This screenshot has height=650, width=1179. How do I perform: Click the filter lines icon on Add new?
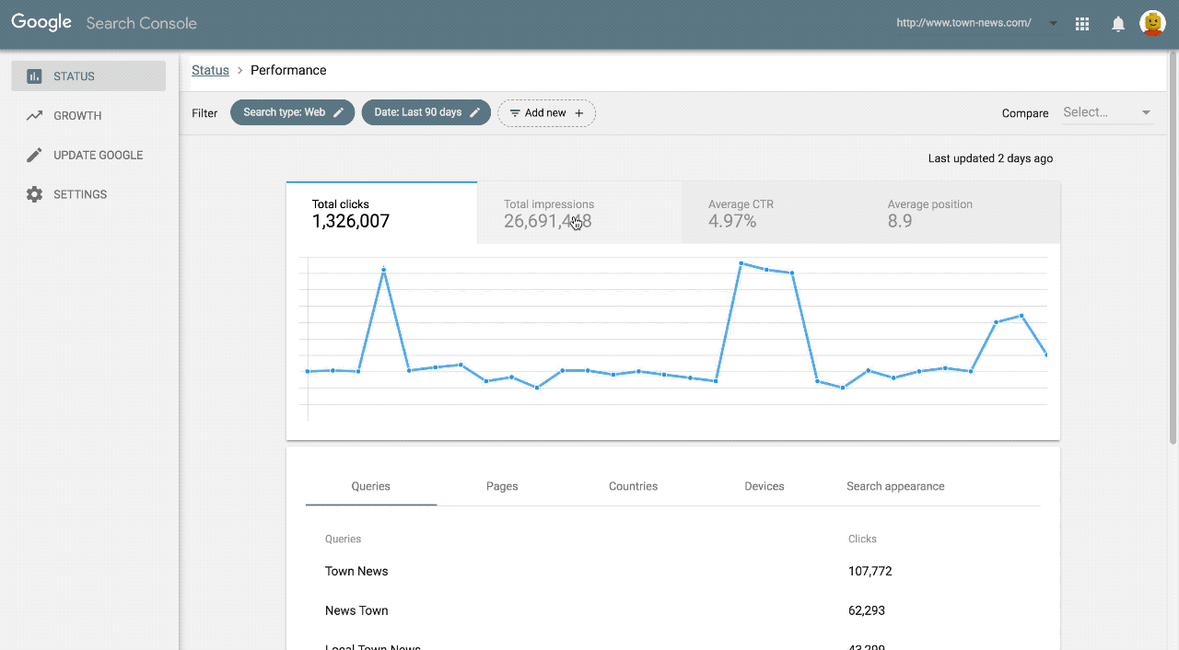point(515,113)
